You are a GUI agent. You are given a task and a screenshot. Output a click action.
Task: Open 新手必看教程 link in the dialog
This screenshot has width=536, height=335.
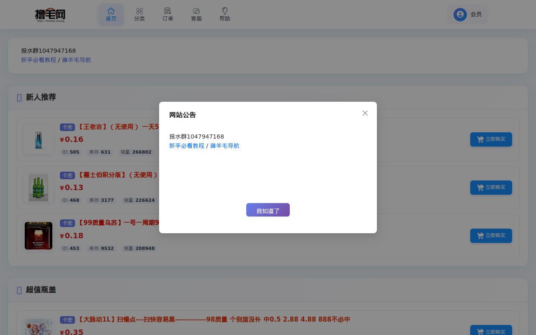click(x=186, y=145)
